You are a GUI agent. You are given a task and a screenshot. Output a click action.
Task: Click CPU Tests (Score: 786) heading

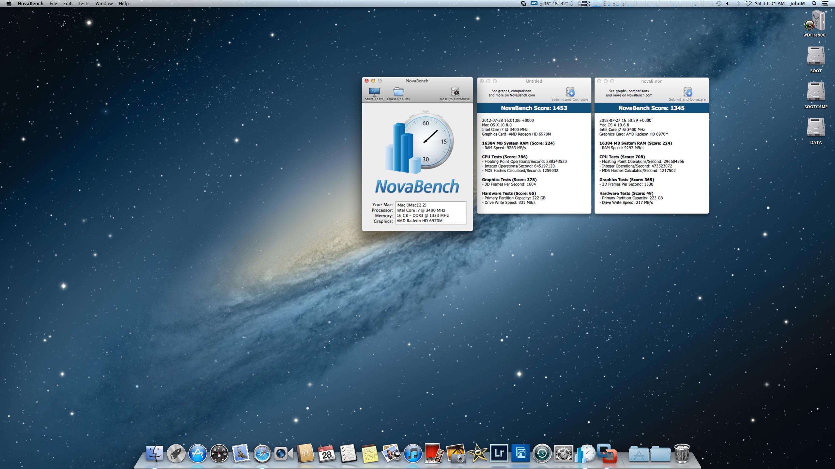504,157
